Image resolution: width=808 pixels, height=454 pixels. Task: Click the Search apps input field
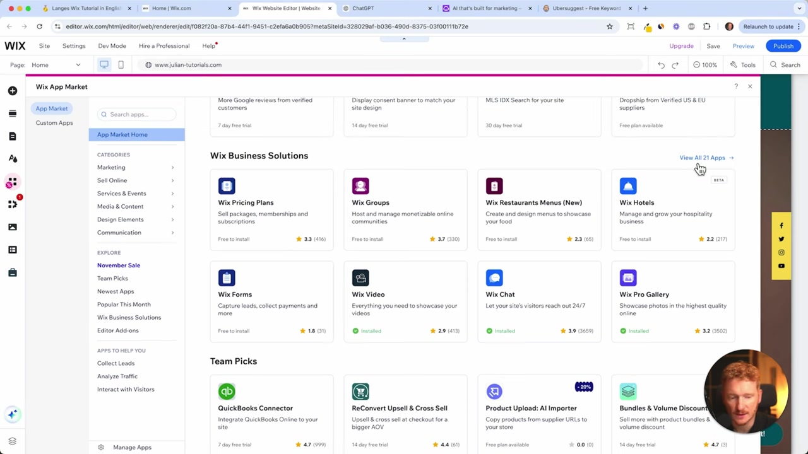136,114
